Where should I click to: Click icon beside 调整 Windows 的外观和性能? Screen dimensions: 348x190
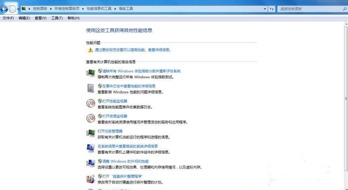pos(91,163)
